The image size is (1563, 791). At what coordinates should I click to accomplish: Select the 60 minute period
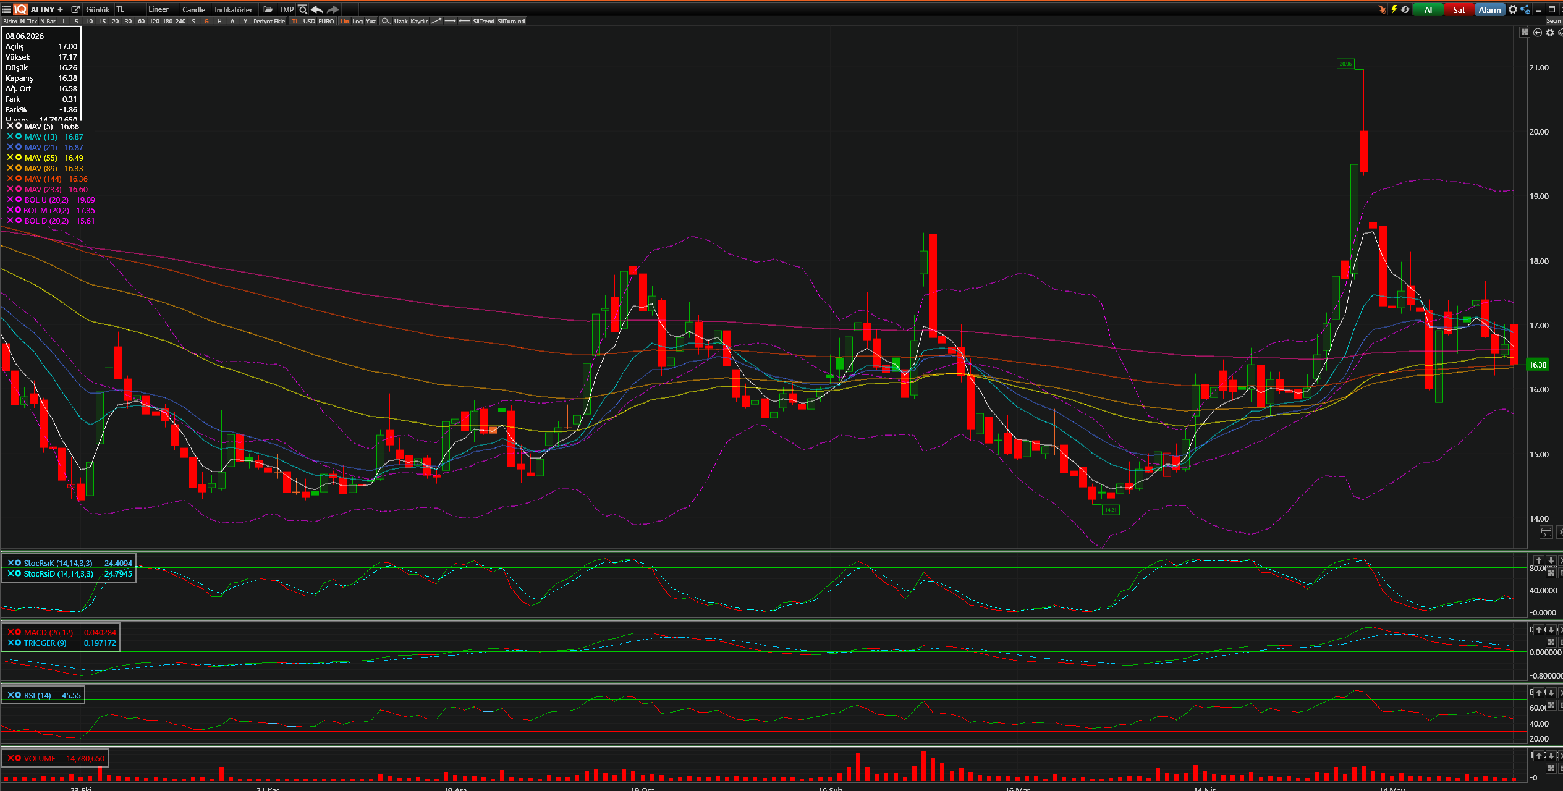pos(141,21)
